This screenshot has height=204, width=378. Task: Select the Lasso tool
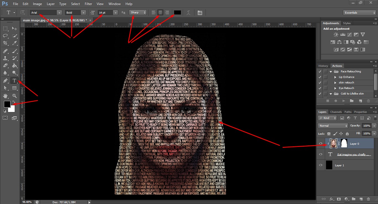(5, 36)
